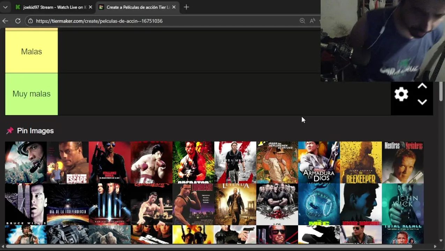The image size is (445, 251).
Task: Select the Predator movie poster
Action: pyautogui.click(x=193, y=162)
